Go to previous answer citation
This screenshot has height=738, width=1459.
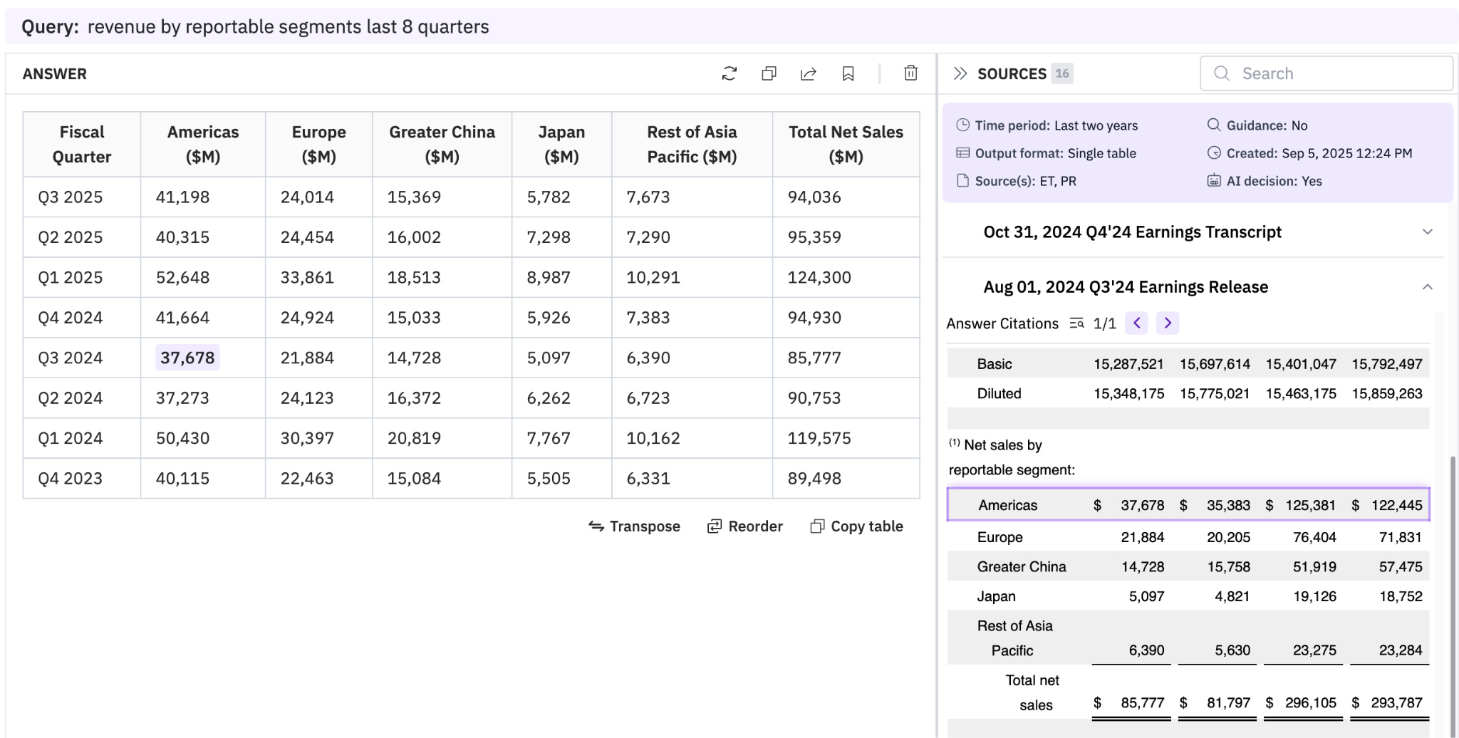point(1136,323)
